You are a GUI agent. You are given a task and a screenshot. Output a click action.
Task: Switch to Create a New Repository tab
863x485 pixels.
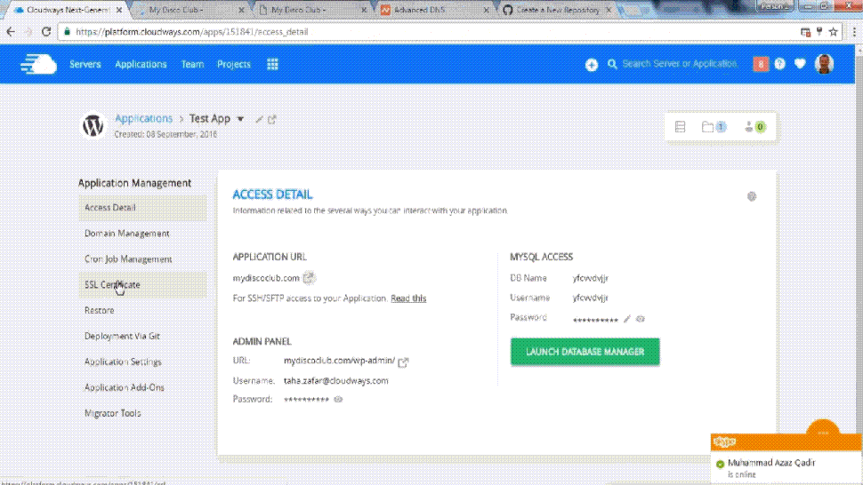pyautogui.click(x=557, y=10)
